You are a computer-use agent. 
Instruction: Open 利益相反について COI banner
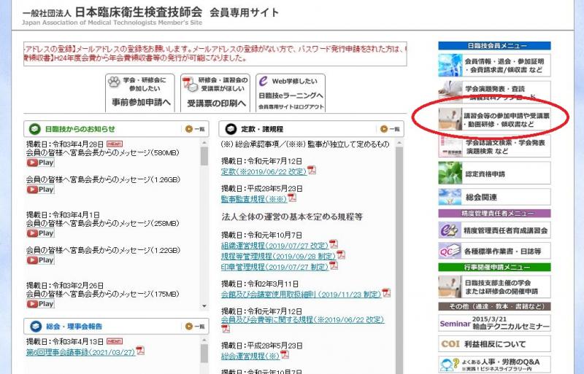coord(495,343)
